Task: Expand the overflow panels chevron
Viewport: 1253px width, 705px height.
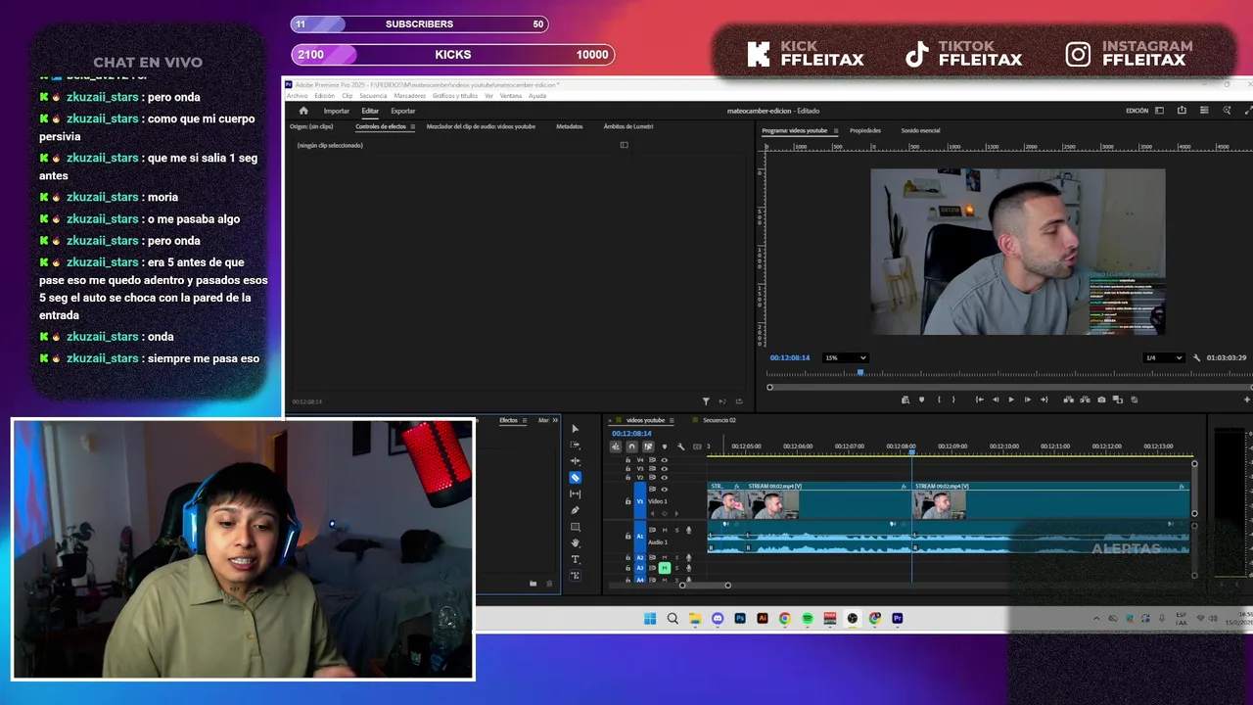Action: tap(555, 420)
